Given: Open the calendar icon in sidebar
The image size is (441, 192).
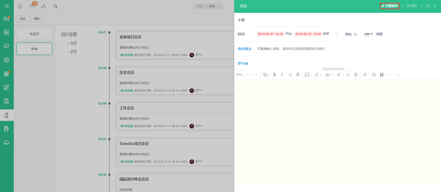Looking at the screenshot, I should pos(7,74).
